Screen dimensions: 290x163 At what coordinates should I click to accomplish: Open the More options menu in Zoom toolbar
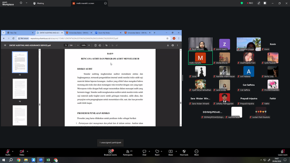(196, 153)
